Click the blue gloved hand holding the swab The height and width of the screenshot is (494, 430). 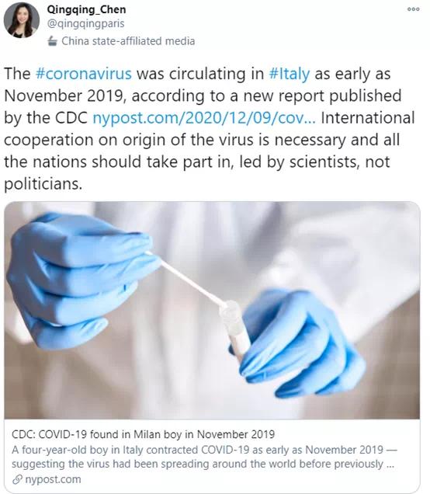(x=81, y=280)
